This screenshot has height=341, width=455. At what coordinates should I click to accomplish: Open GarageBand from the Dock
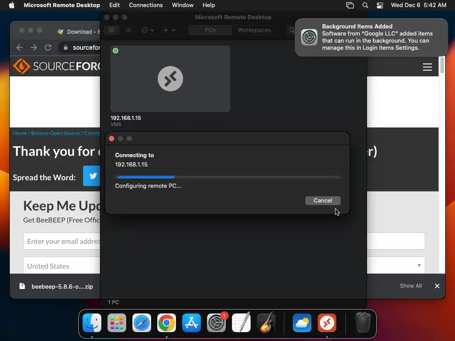pos(266,323)
